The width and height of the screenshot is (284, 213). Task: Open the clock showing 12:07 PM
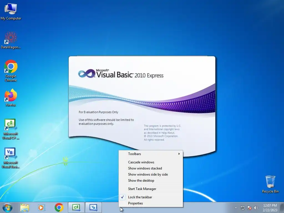click(270, 208)
